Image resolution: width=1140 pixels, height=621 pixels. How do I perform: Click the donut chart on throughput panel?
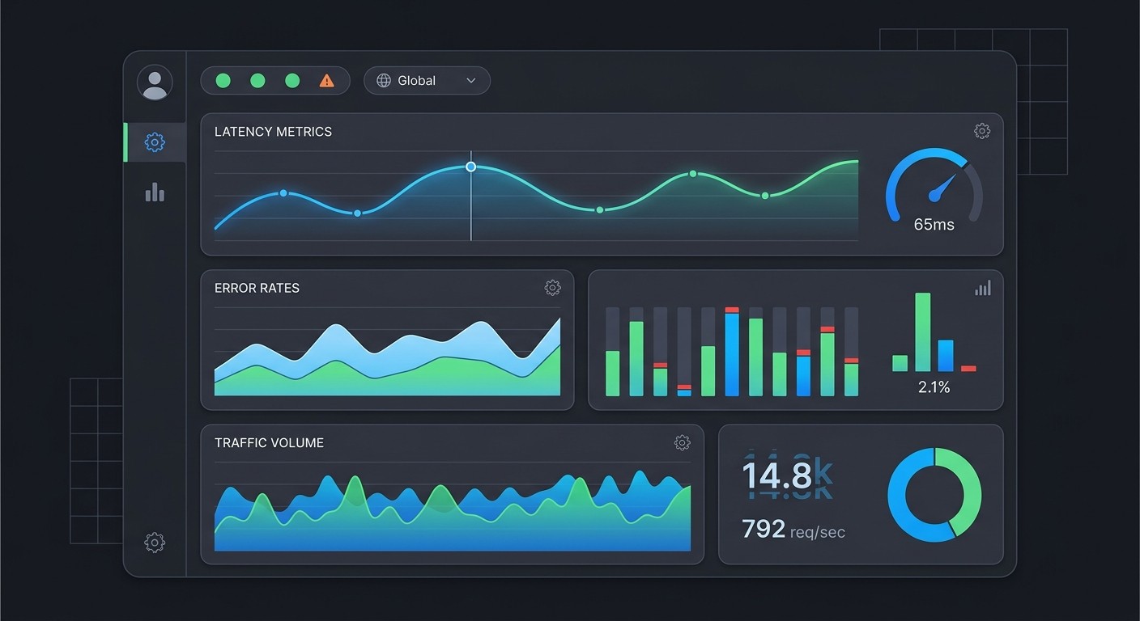[935, 494]
